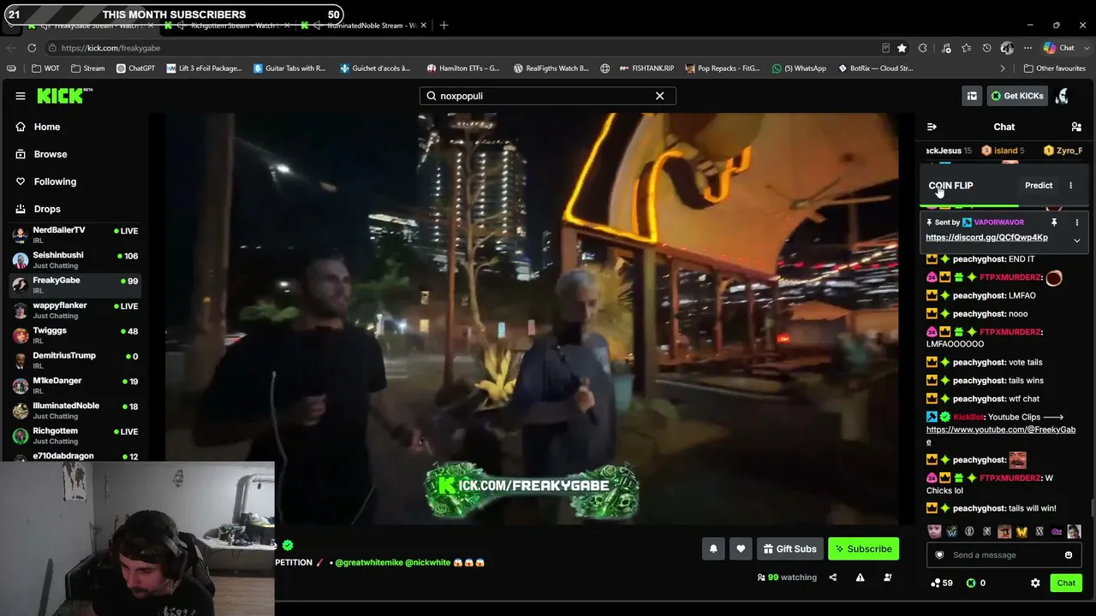Click the host channel icon below the video

887,577
